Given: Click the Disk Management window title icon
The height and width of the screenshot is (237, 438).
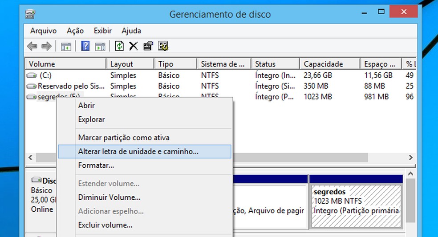Looking at the screenshot, I should [30, 14].
